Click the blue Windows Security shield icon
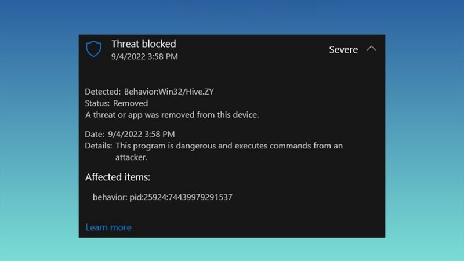The image size is (464, 261). [x=93, y=49]
